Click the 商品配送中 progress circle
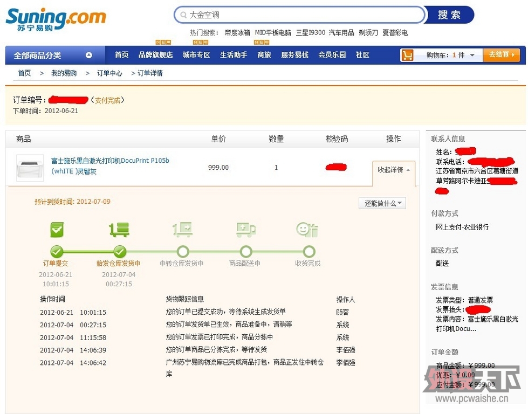This screenshot has width=528, height=414. tap(246, 251)
